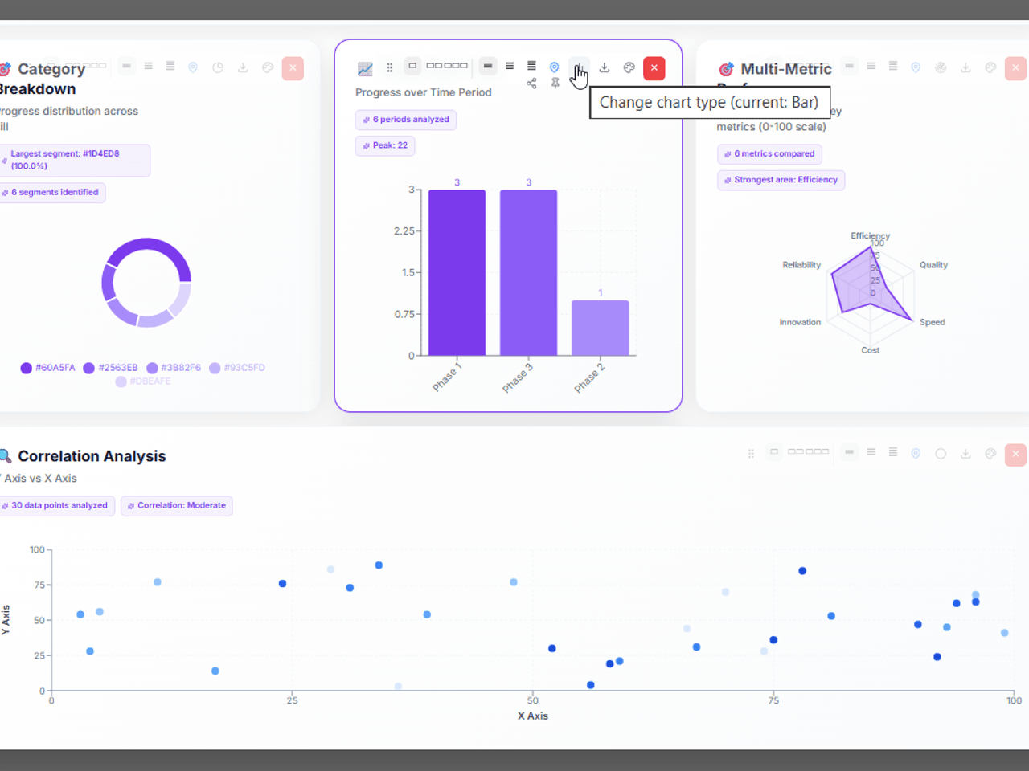Change chart type on Category Breakdown card

(218, 67)
